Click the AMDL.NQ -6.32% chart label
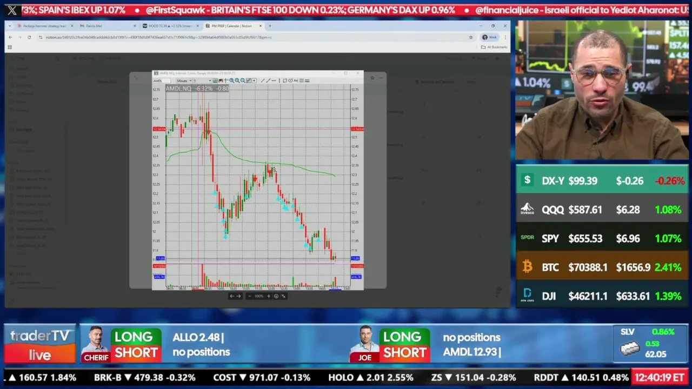 tap(197, 88)
